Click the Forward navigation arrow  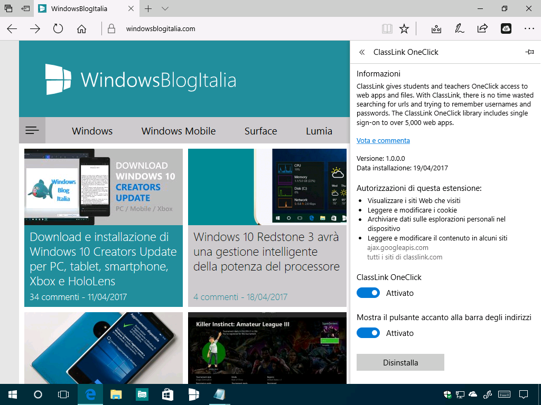tap(35, 29)
